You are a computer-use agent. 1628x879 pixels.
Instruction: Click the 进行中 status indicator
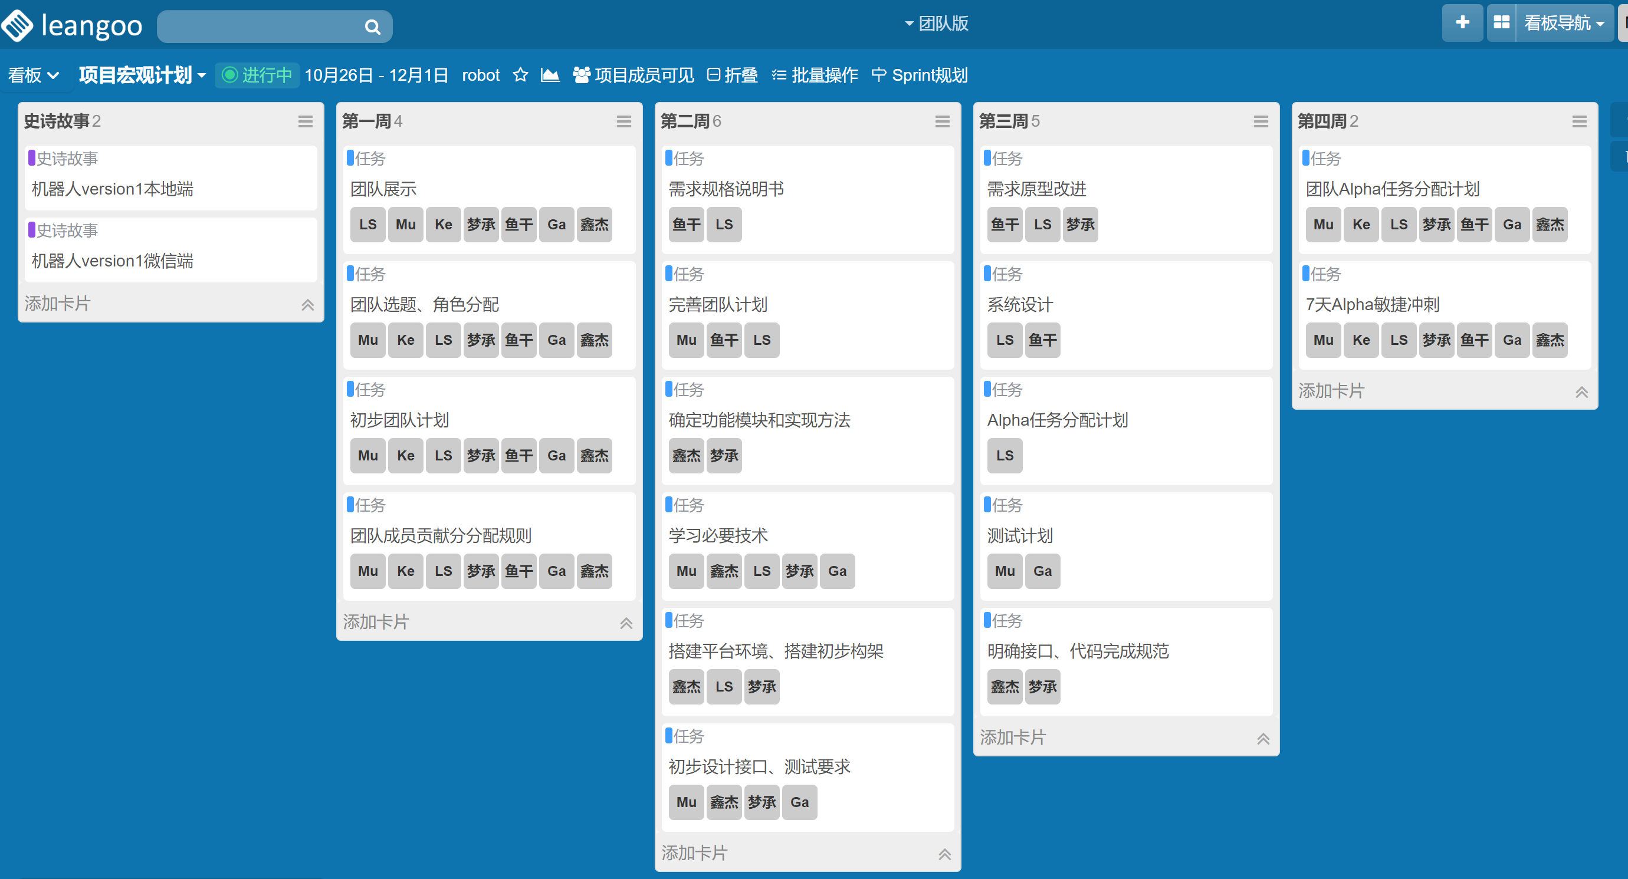coord(257,75)
